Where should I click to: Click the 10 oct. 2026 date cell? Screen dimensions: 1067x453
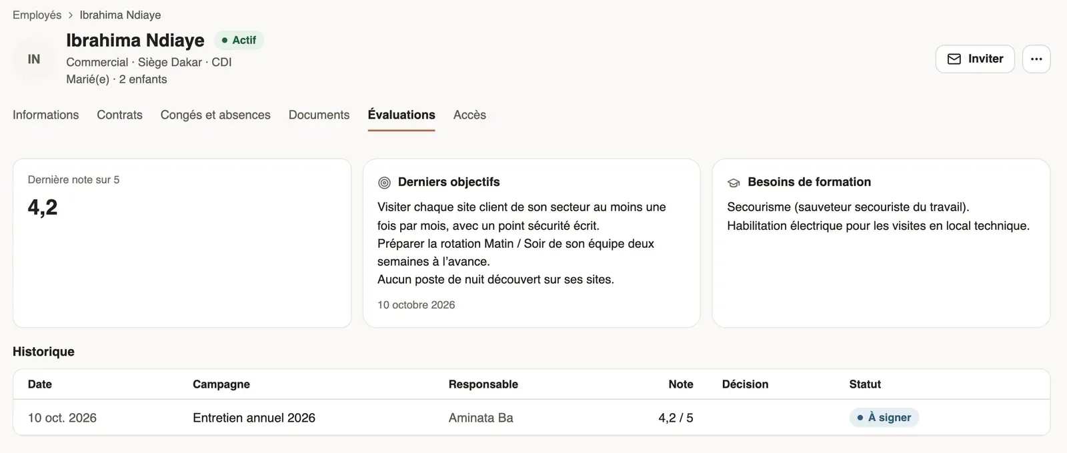coord(62,418)
